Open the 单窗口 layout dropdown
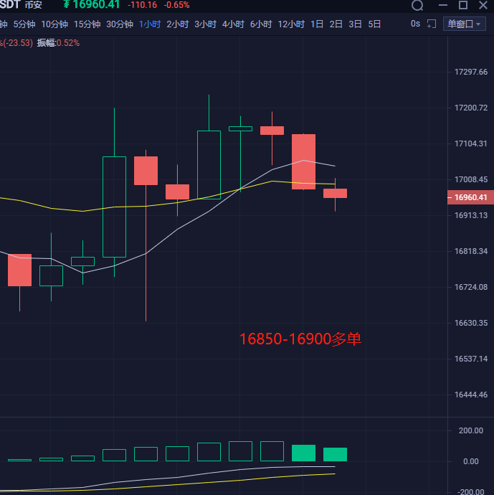Viewport: 494px width, 495px height. point(464,24)
